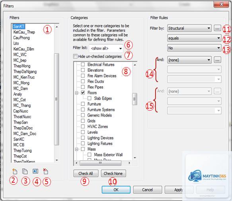The width and height of the screenshot is (232, 201).
Task: Click the Duplicate filter icon
Action: 25,171
